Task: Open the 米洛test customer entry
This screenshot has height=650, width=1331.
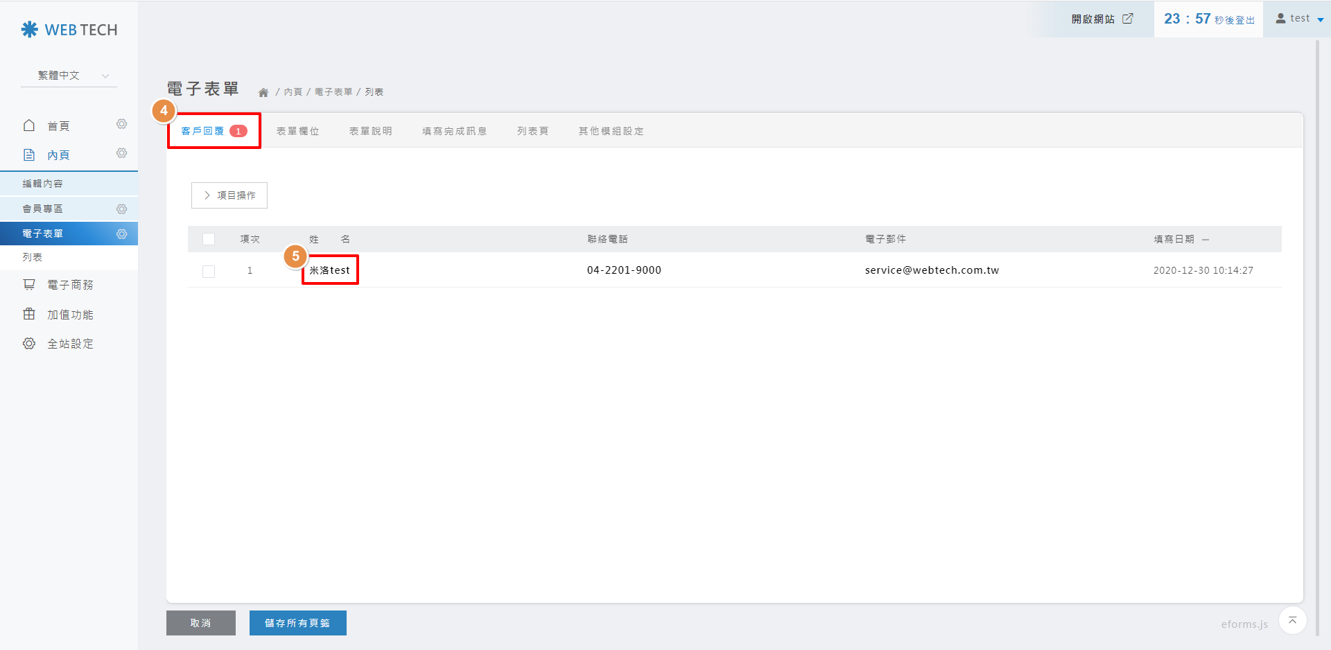Action: coord(330,270)
